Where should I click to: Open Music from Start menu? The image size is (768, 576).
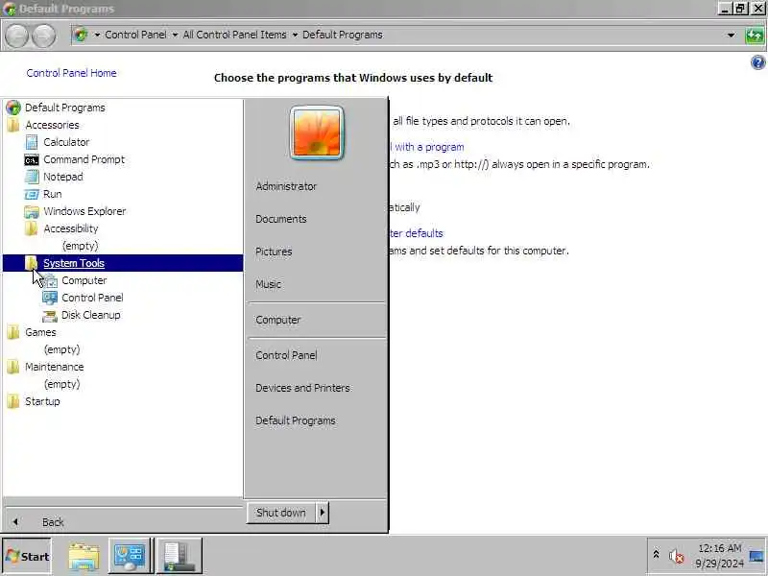pos(268,284)
